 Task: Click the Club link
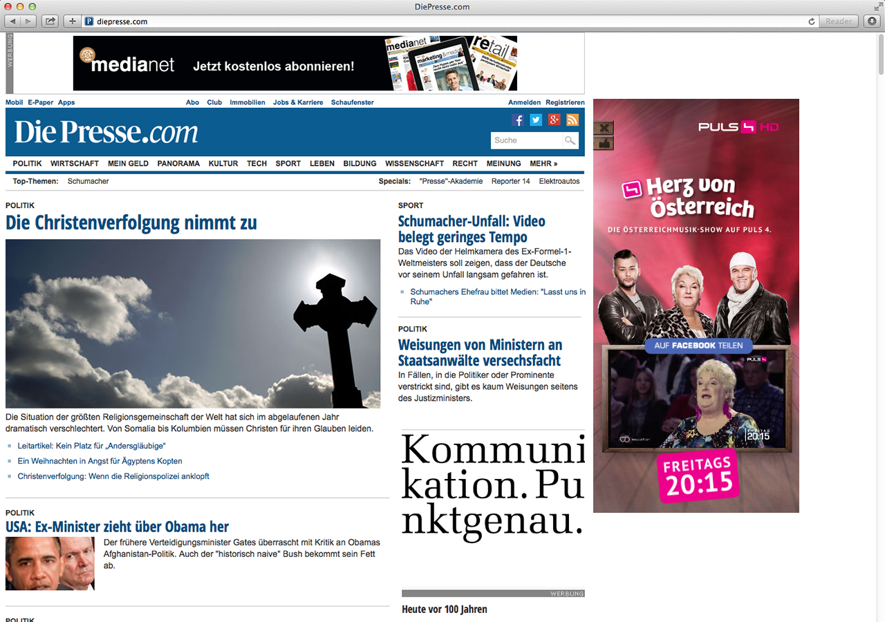pyautogui.click(x=214, y=102)
